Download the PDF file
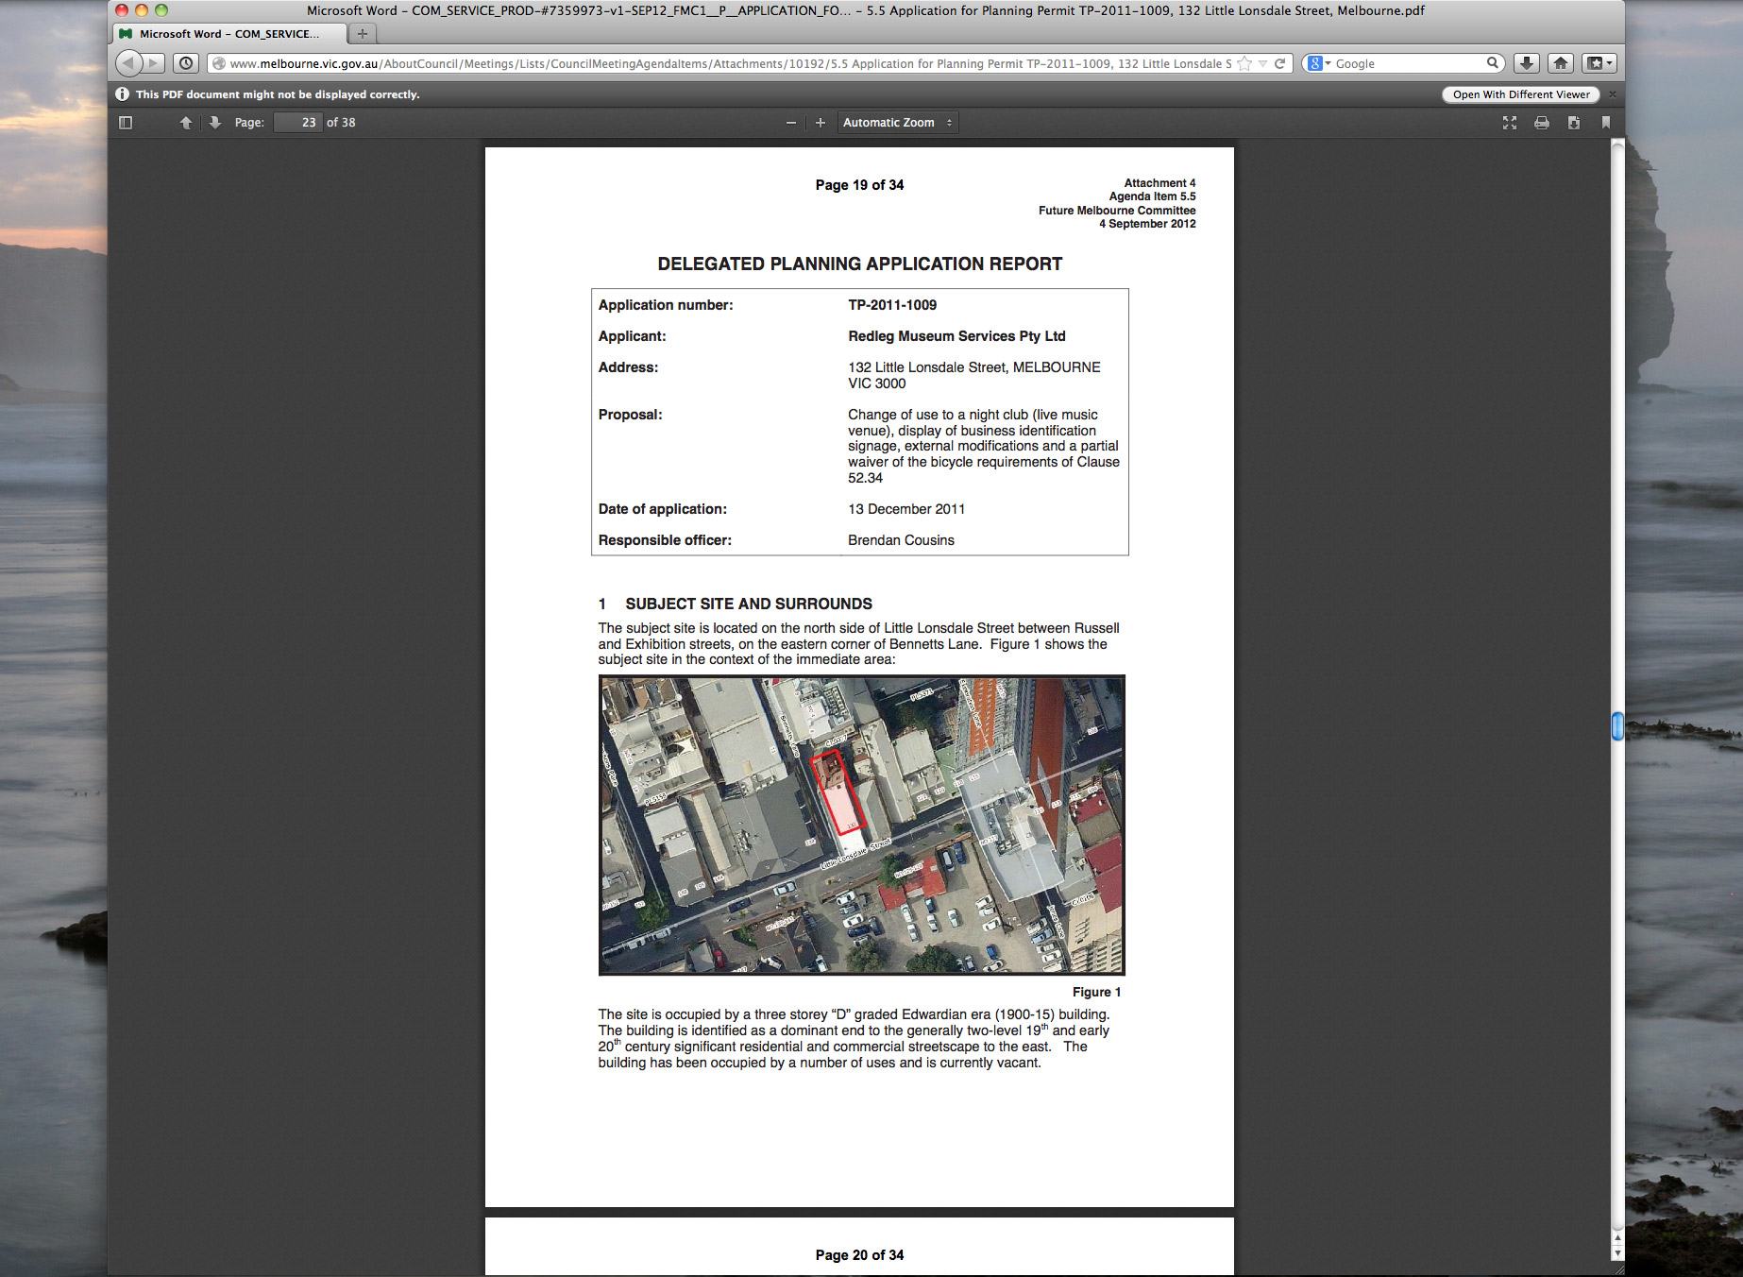Screen dimensions: 1743x1277 click(x=1574, y=123)
